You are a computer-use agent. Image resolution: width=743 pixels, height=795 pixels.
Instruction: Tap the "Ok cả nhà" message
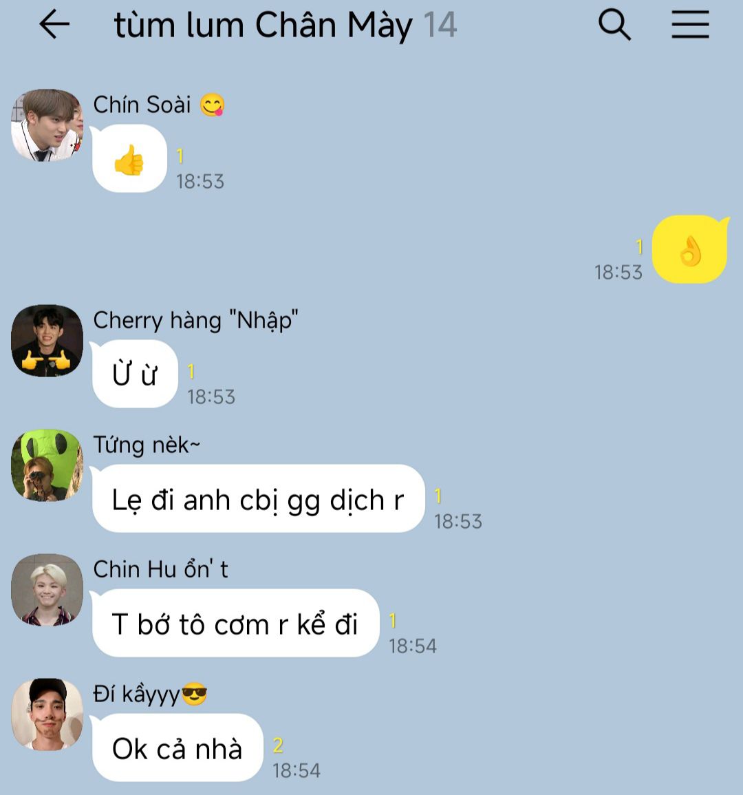[177, 748]
